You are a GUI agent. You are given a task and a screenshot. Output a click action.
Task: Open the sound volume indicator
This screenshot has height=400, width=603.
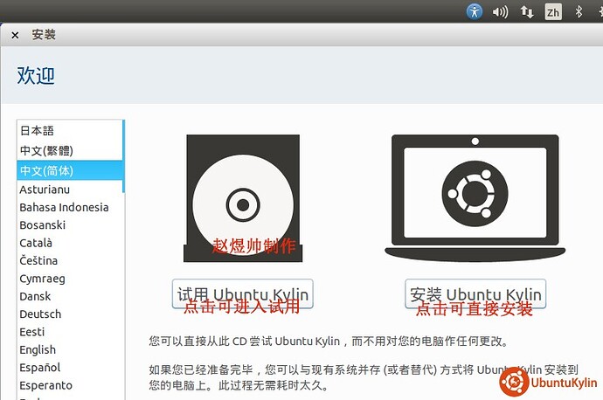click(501, 12)
